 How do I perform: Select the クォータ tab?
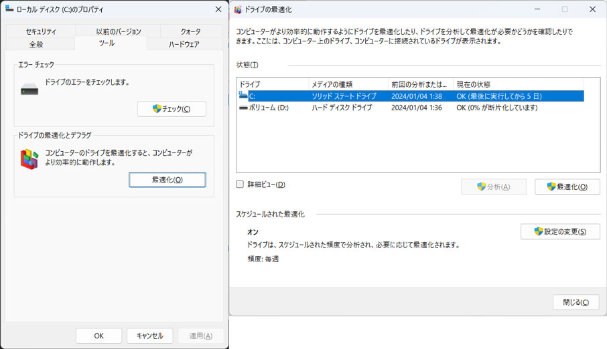click(x=191, y=31)
